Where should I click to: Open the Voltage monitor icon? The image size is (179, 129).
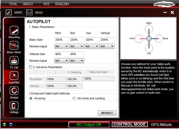click(x=14, y=105)
